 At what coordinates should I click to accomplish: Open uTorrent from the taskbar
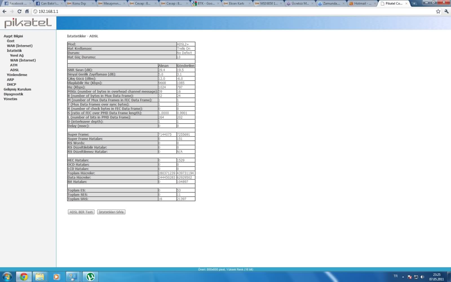[90, 277]
